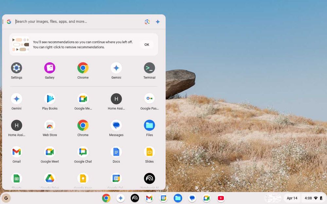Viewport: 327px width, 204px height.
Task: Open Home Assistant next to Web Store
Action: click(16, 125)
